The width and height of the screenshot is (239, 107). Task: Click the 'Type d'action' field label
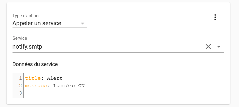pos(25,16)
